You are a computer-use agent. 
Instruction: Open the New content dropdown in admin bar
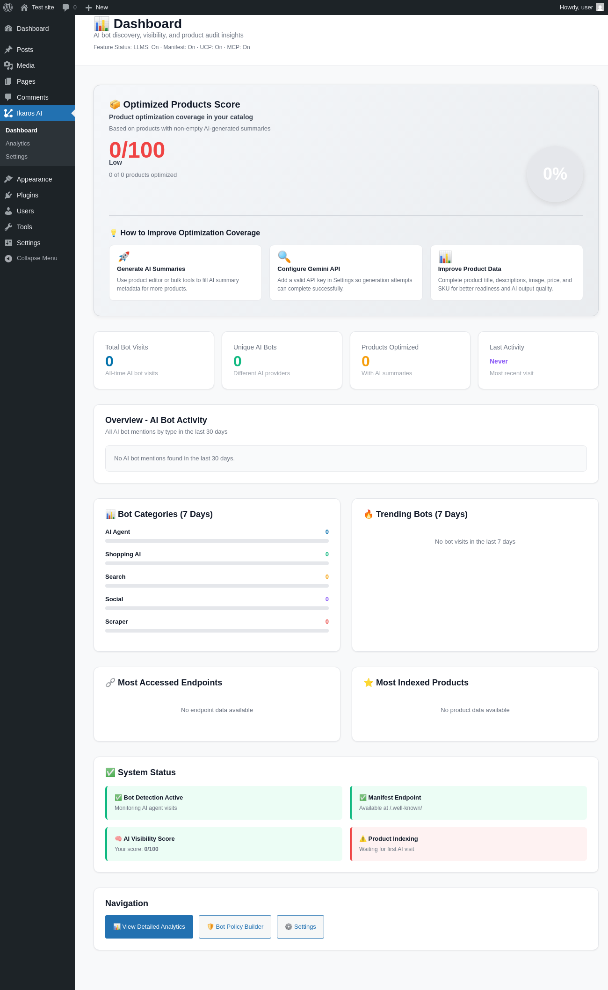pyautogui.click(x=97, y=7)
